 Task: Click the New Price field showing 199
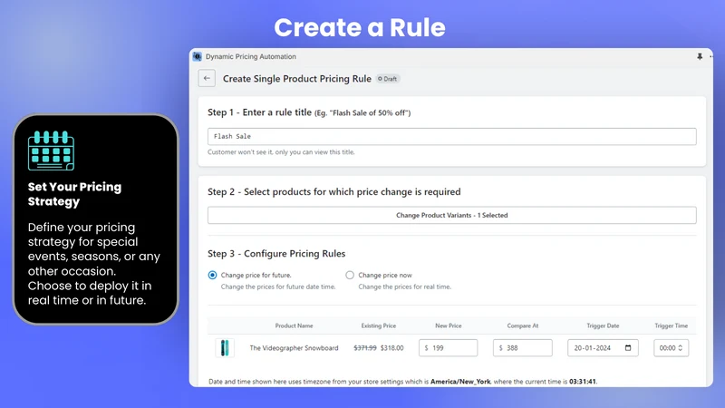[x=448, y=348]
